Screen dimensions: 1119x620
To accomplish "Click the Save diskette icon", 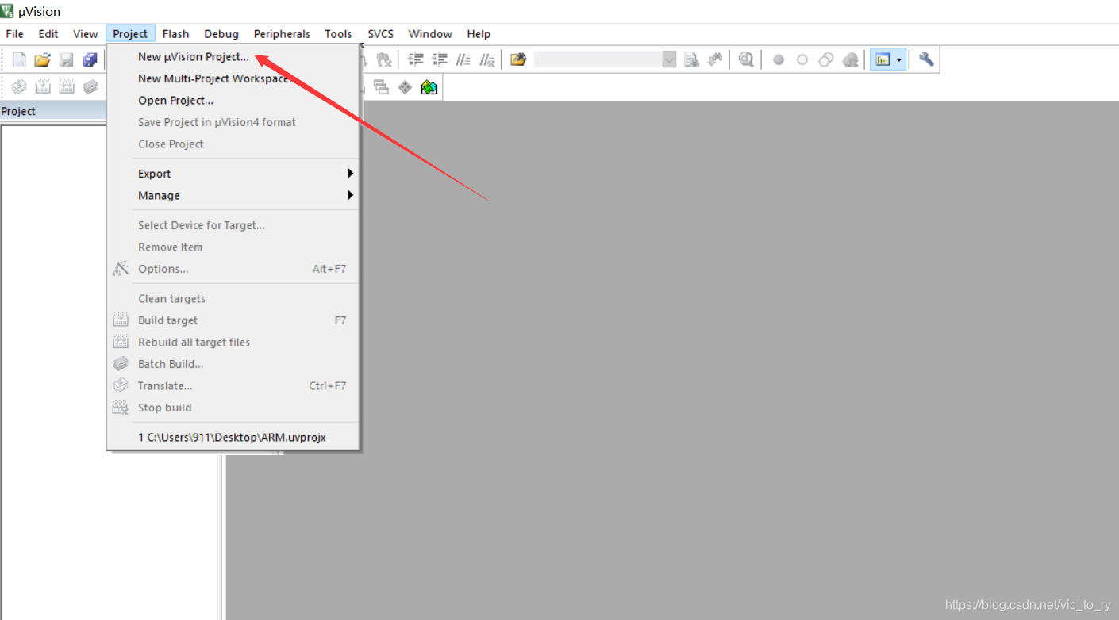I will [67, 59].
